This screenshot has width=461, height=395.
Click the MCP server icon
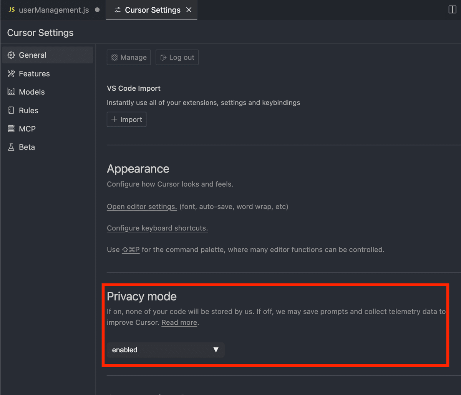[x=11, y=129]
